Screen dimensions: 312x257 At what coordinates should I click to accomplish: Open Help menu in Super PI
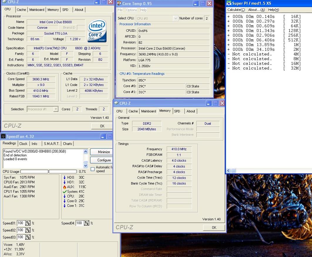(x=273, y=10)
